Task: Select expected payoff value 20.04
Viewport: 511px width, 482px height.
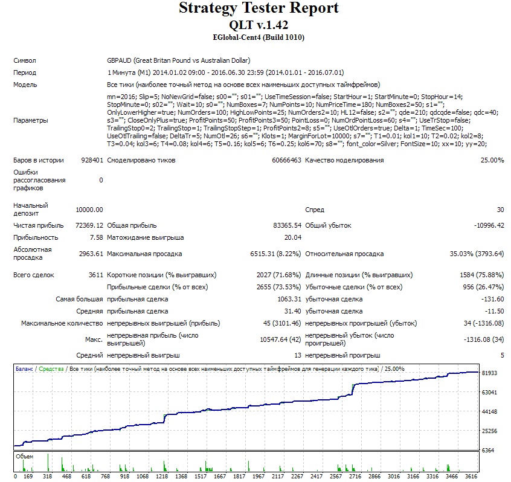Action: (x=293, y=237)
